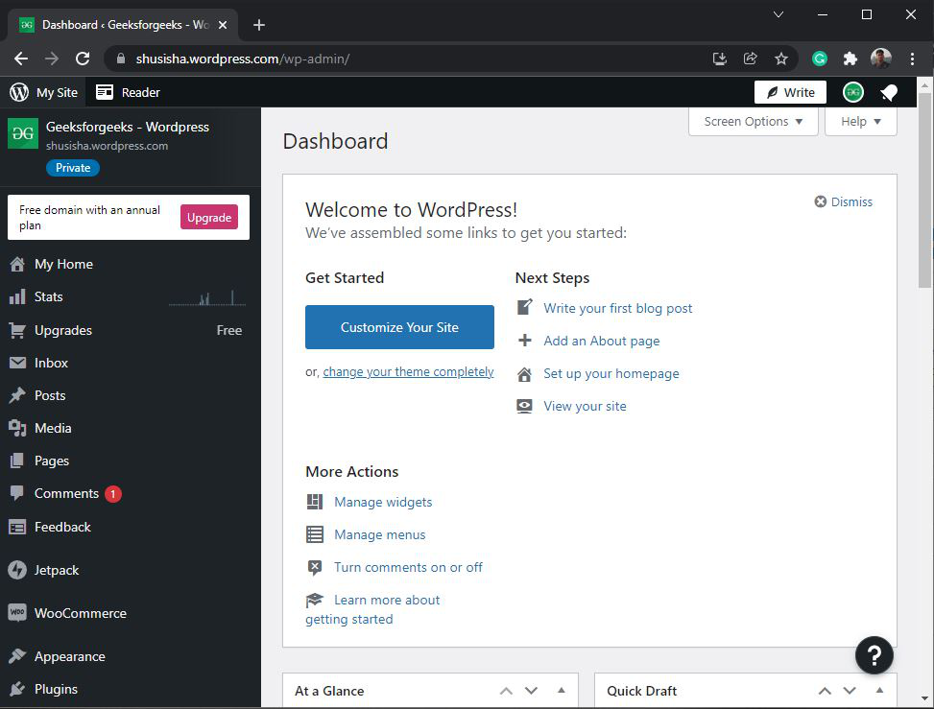Click the Upgrade button
This screenshot has height=709, width=934.
[x=209, y=217]
